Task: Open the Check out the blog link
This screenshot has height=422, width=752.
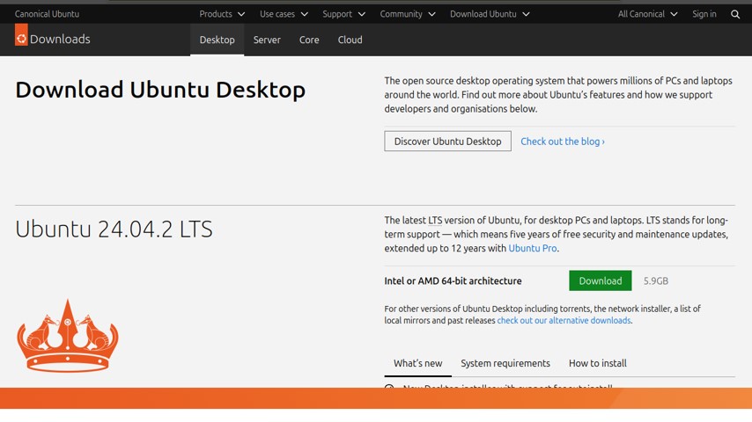Action: tap(563, 142)
